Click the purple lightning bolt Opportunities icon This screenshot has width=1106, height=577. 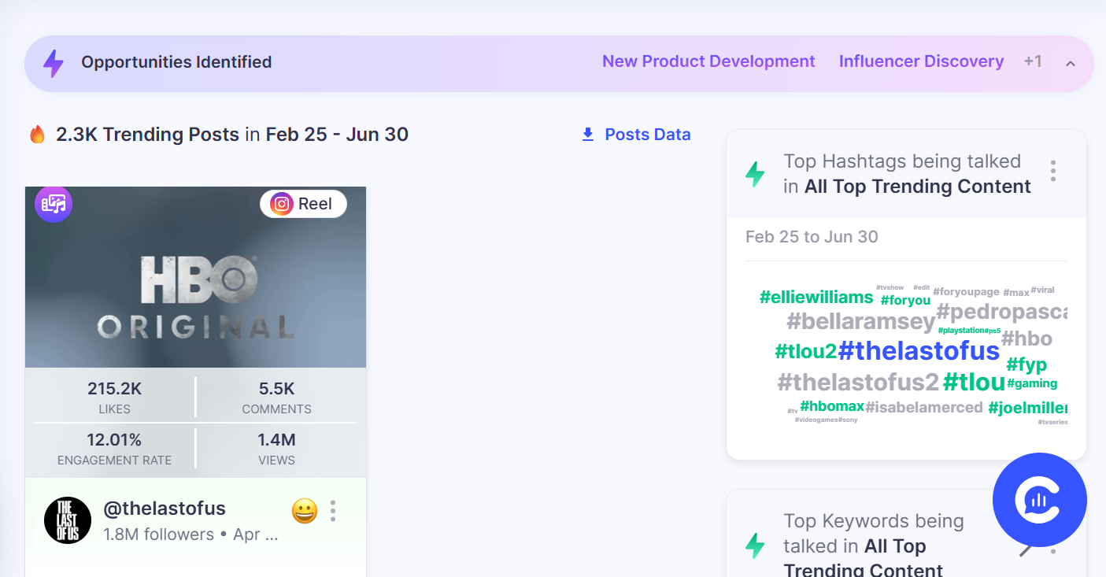point(53,63)
